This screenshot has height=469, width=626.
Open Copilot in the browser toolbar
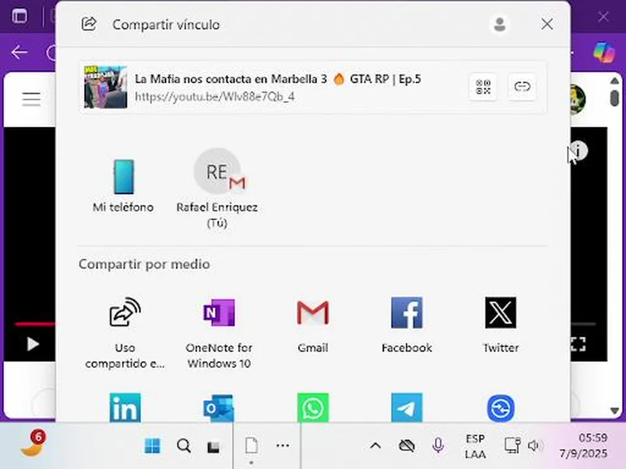[x=604, y=52]
